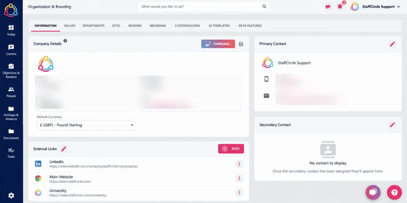Click the Company Details info icon

[65, 41]
